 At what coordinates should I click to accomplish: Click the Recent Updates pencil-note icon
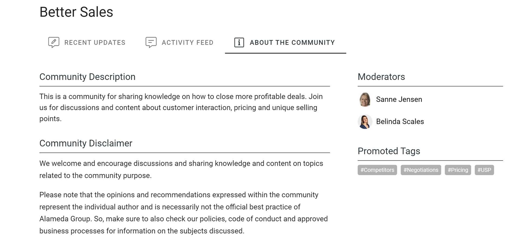coord(54,42)
